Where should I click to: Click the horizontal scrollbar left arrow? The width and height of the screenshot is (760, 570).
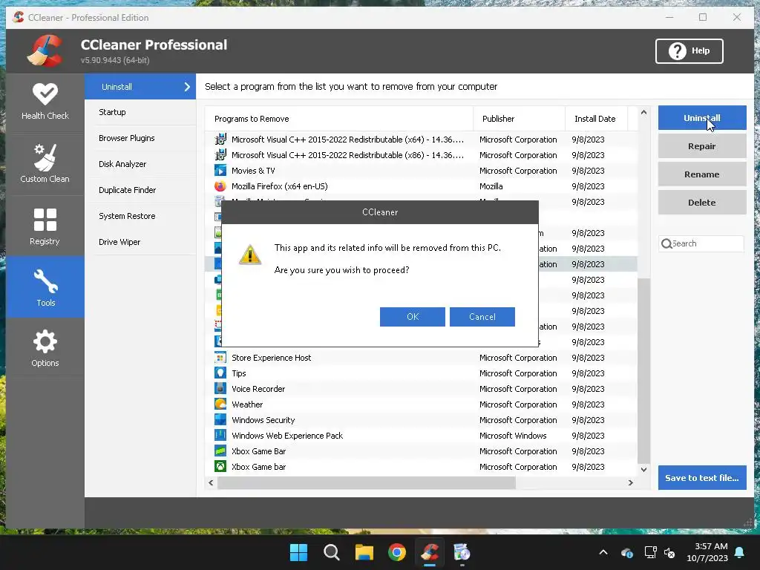pos(211,482)
